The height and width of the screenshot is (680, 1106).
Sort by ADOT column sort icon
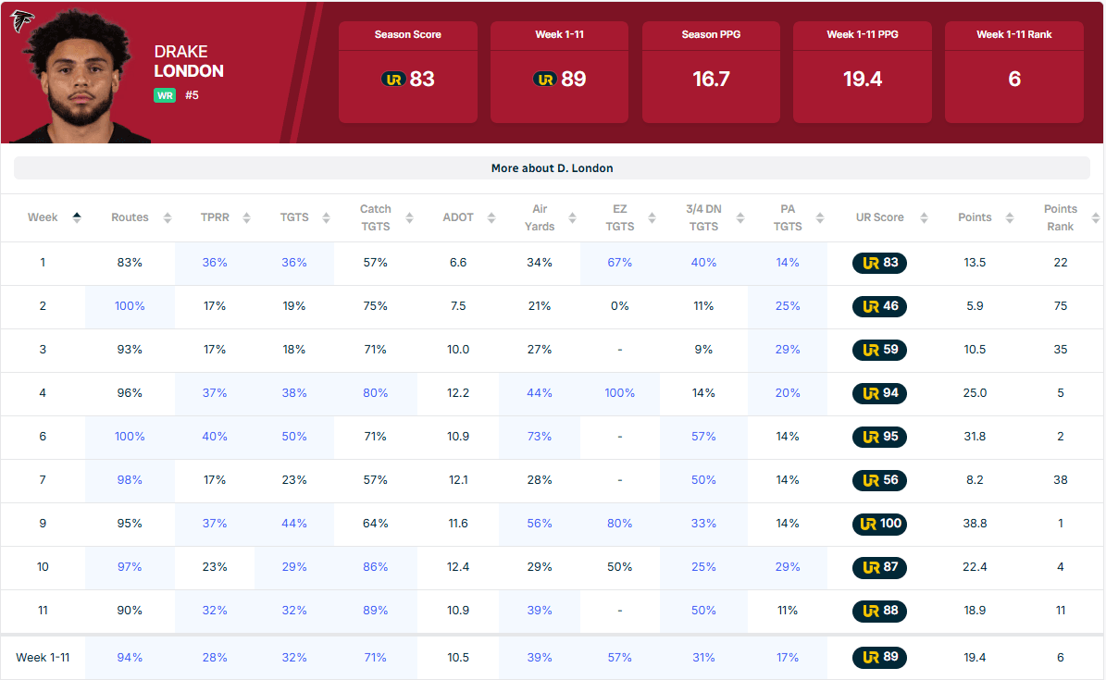pos(491,218)
